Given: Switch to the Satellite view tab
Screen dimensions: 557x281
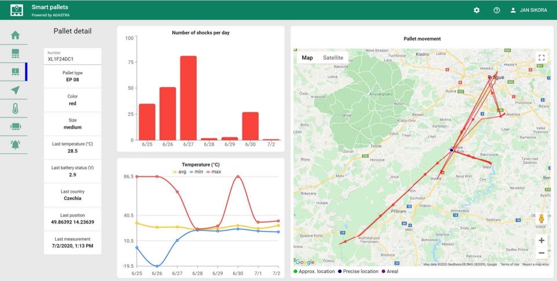Looking at the screenshot, I should click(x=333, y=57).
